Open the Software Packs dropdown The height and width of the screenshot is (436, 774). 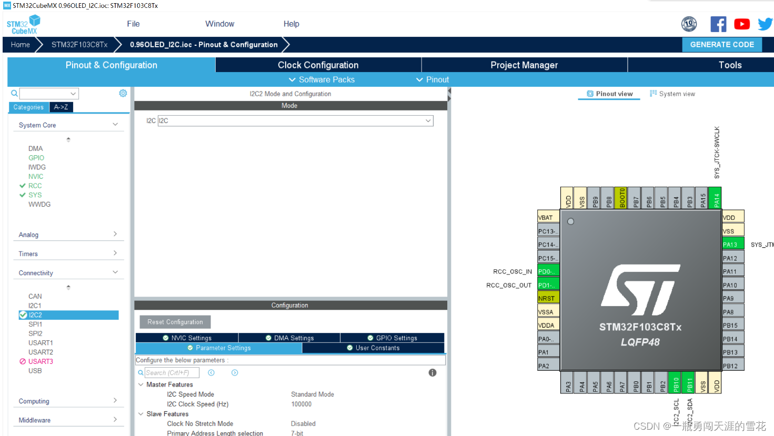(x=321, y=79)
